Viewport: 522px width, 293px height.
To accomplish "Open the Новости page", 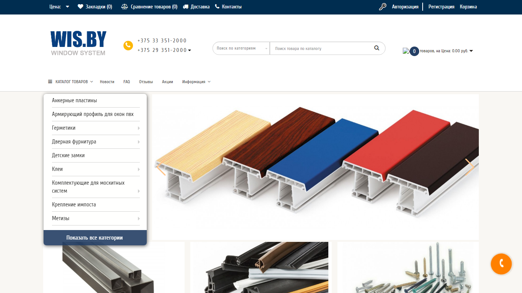I will [107, 82].
